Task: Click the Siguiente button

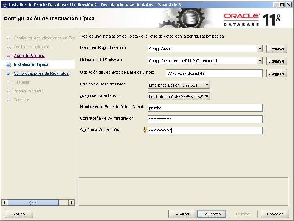Action: (212, 214)
